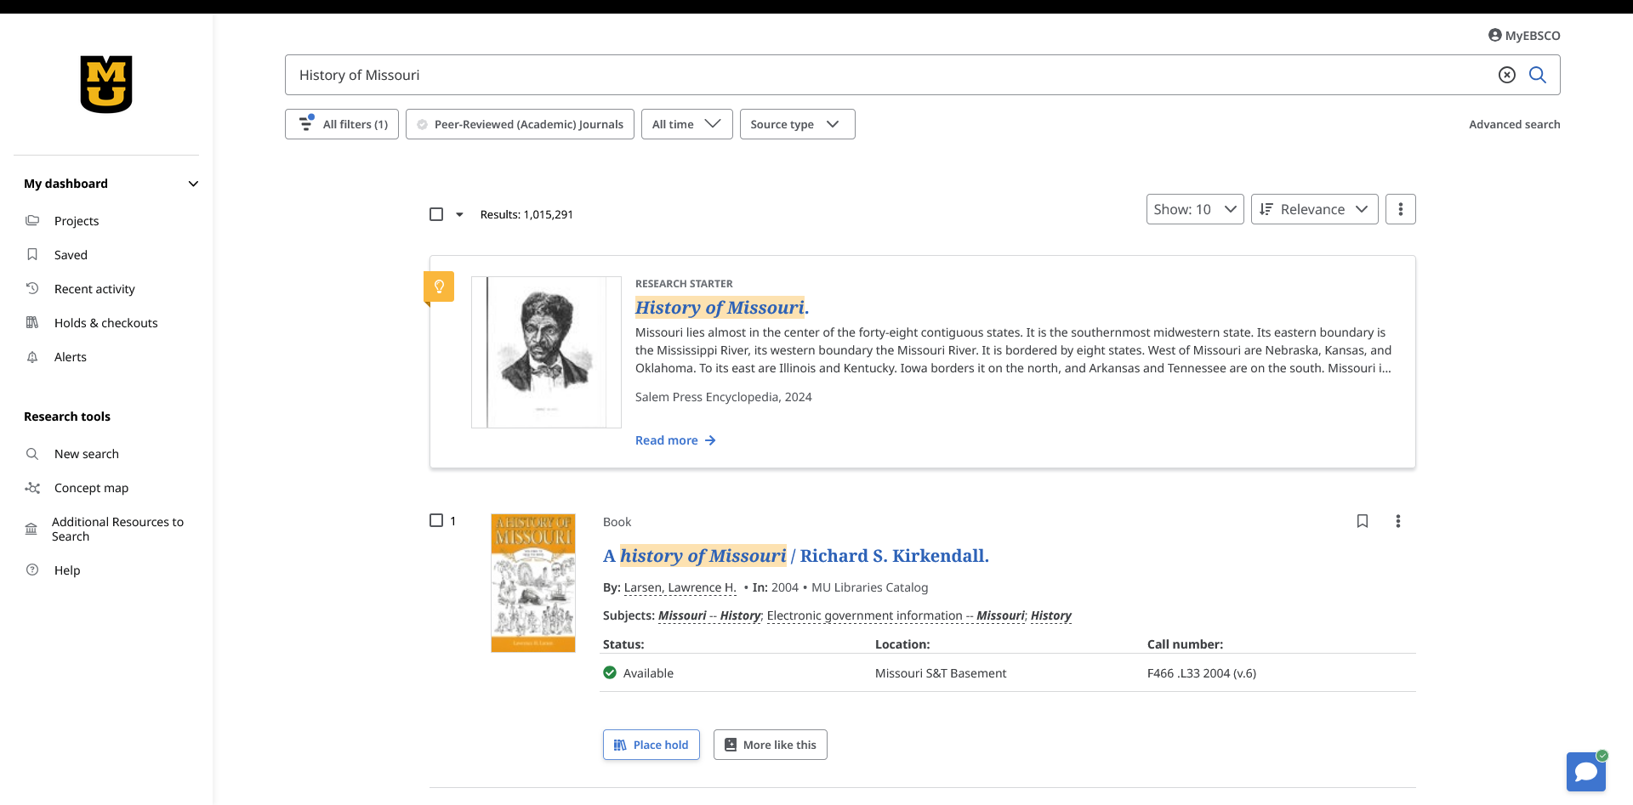The image size is (1633, 805).
Task: Collapse My dashboard section
Action: 193,184
